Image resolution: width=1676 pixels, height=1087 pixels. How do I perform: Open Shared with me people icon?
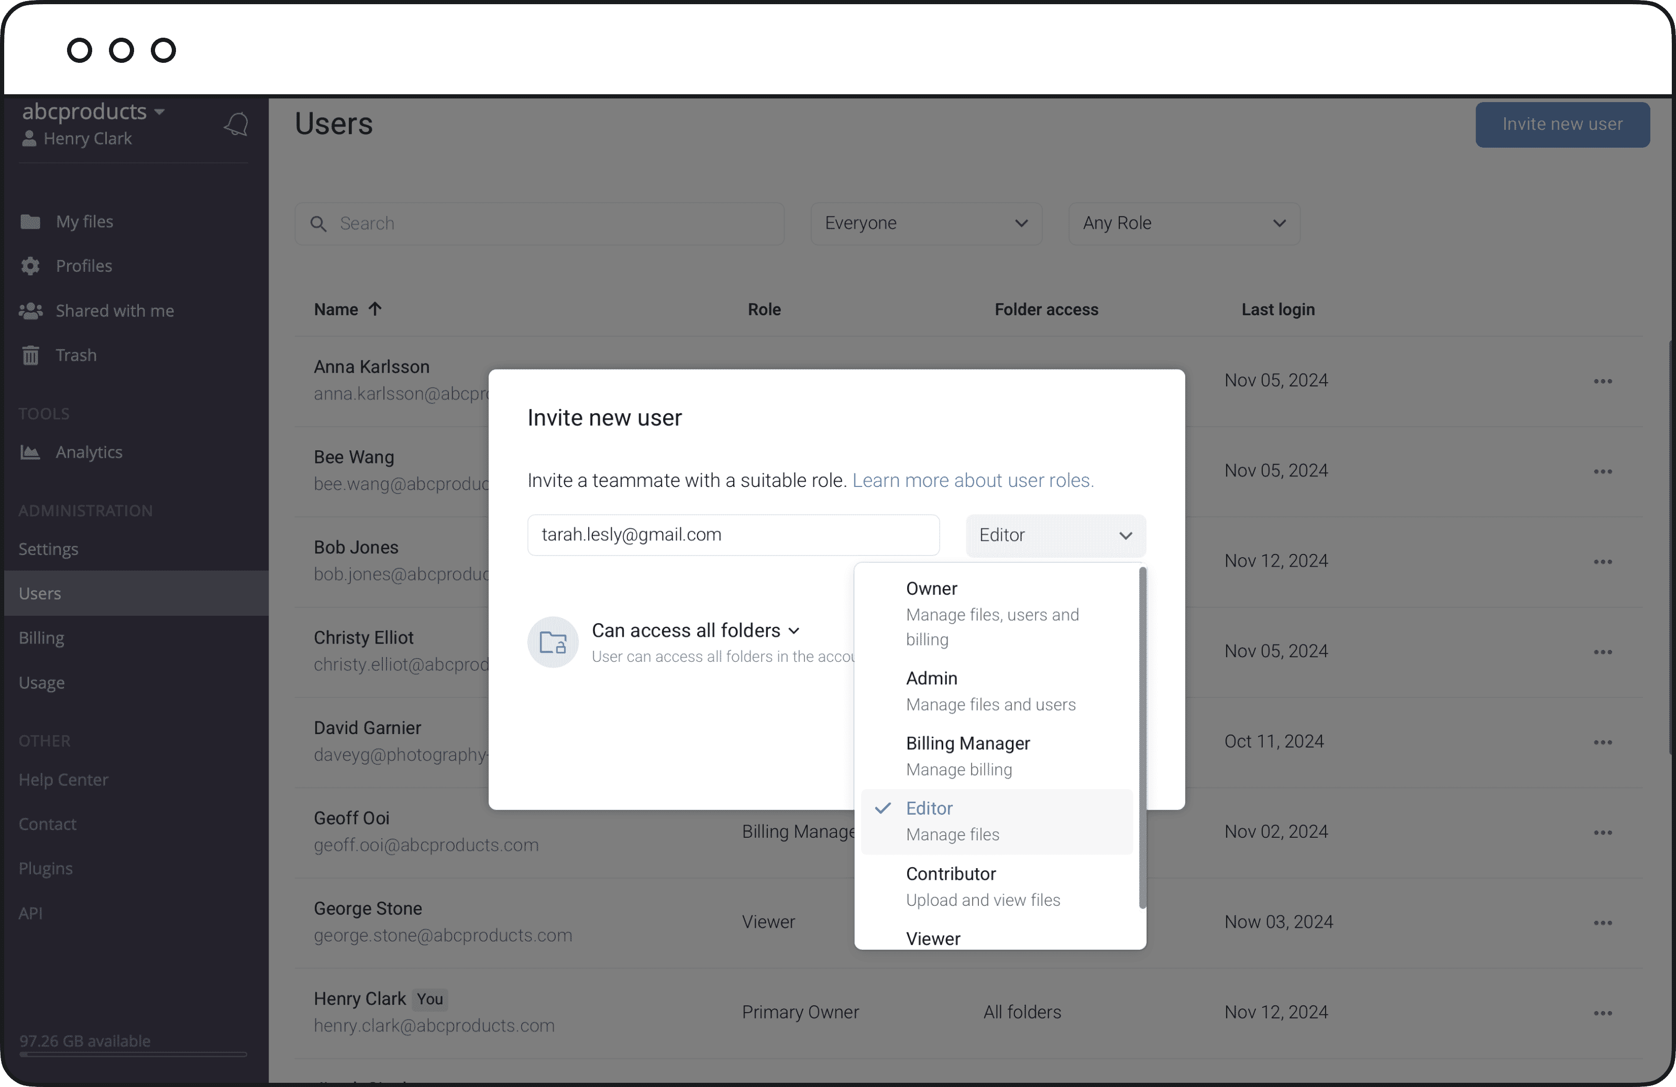(x=30, y=311)
